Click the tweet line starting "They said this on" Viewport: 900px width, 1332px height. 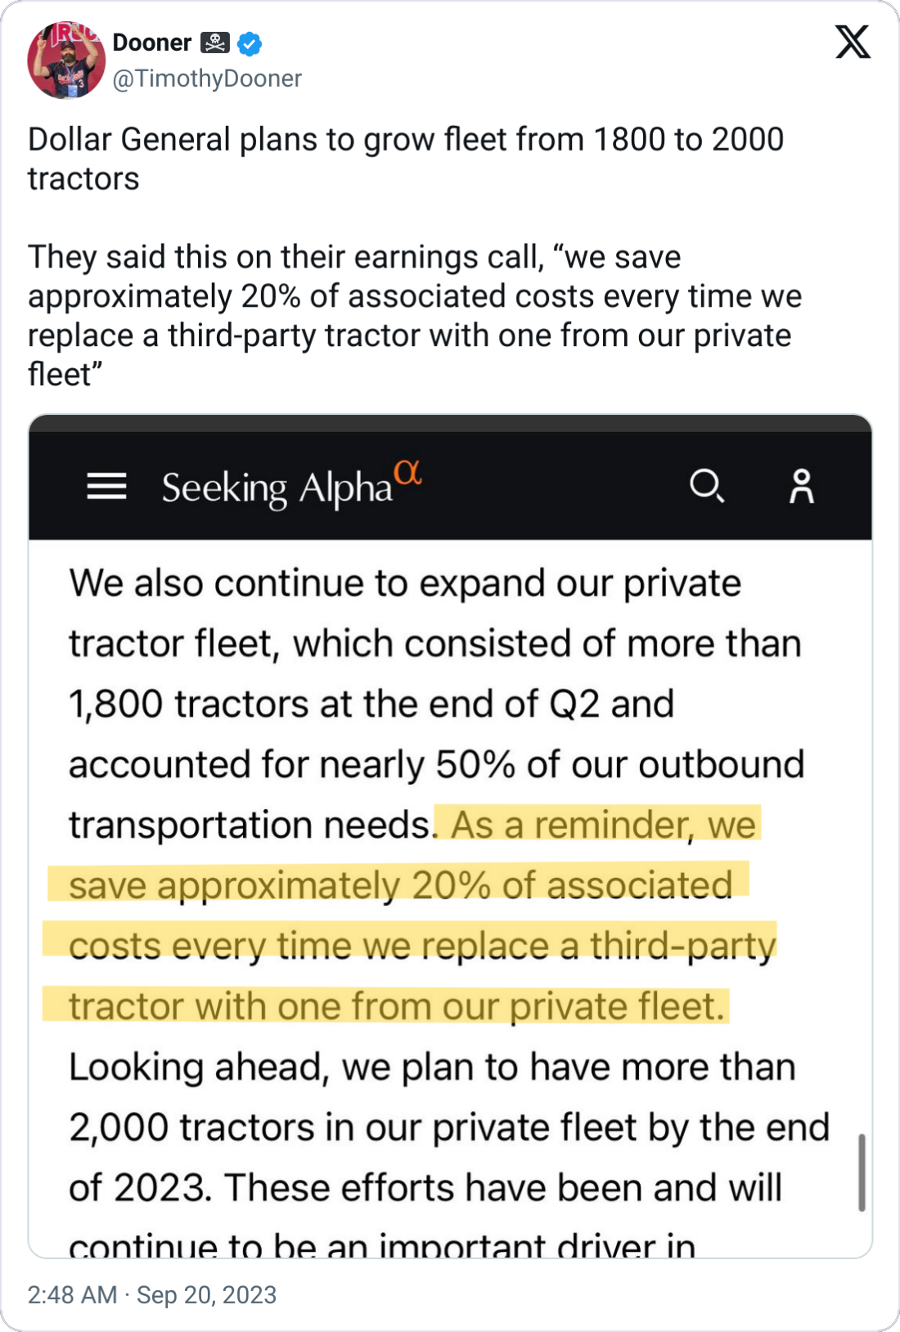pyautogui.click(x=354, y=257)
